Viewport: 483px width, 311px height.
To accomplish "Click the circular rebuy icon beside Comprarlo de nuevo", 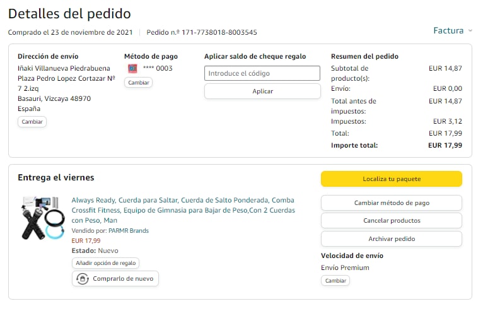I will (83, 279).
